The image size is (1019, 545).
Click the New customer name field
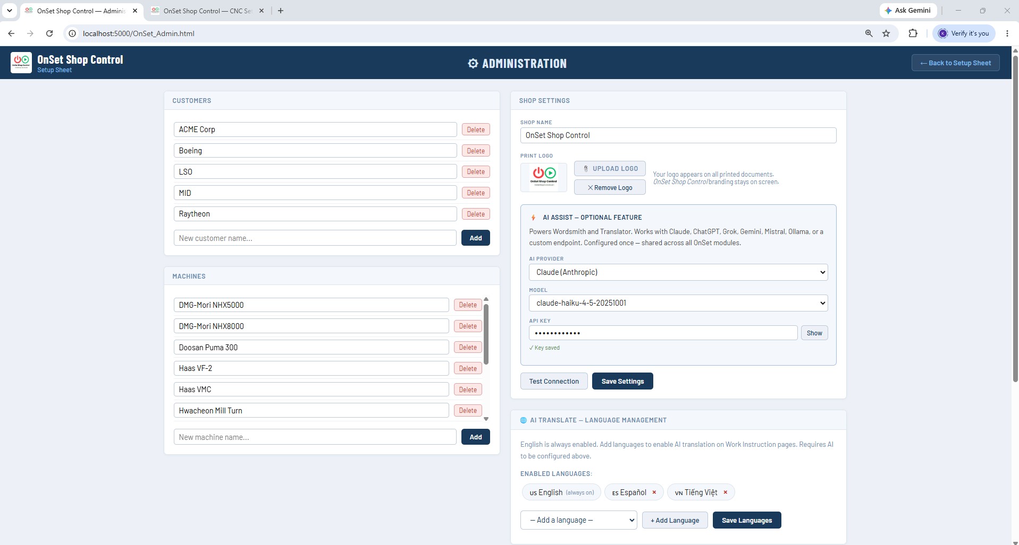[x=315, y=238]
